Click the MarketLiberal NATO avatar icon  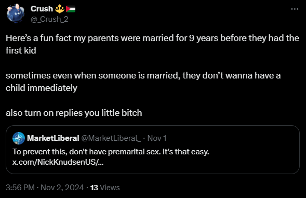19,138
